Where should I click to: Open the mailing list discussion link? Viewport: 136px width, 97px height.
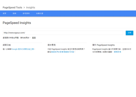[62, 52]
